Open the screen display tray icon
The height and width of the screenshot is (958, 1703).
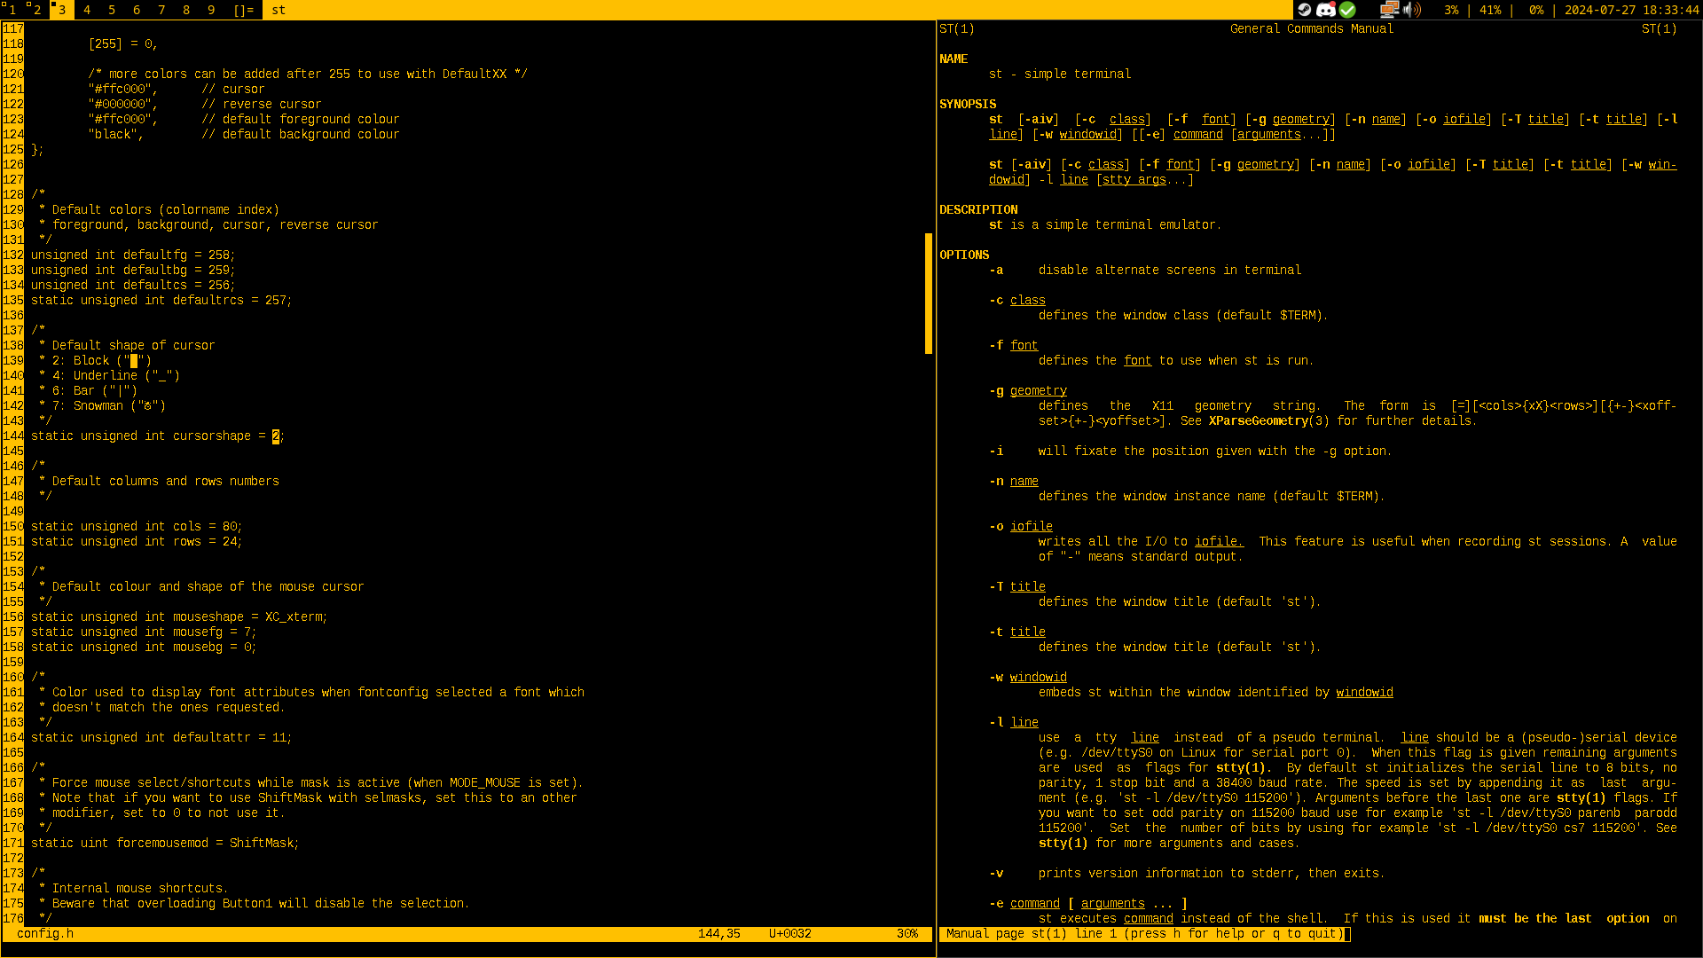1389,10
